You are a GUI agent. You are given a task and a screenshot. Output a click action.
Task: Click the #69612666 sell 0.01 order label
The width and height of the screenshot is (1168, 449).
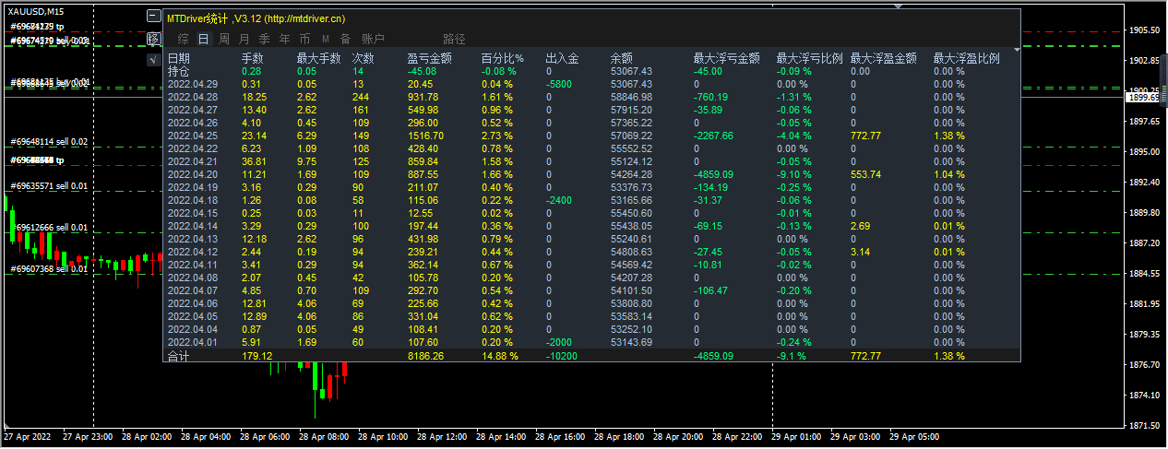pos(49,227)
